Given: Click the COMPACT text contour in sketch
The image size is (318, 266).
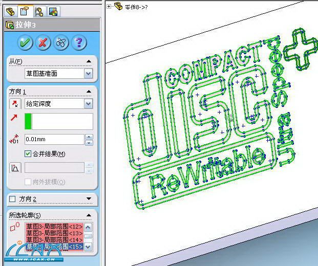Looking at the screenshot, I should (x=213, y=64).
